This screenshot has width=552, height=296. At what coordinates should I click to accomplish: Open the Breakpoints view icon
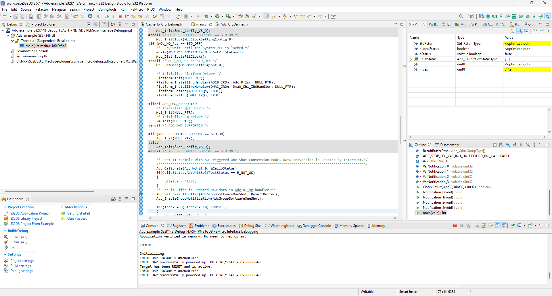[434, 24]
